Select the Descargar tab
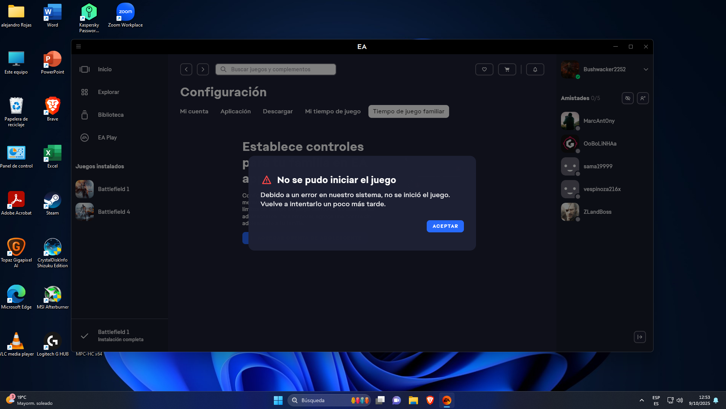 point(278,111)
